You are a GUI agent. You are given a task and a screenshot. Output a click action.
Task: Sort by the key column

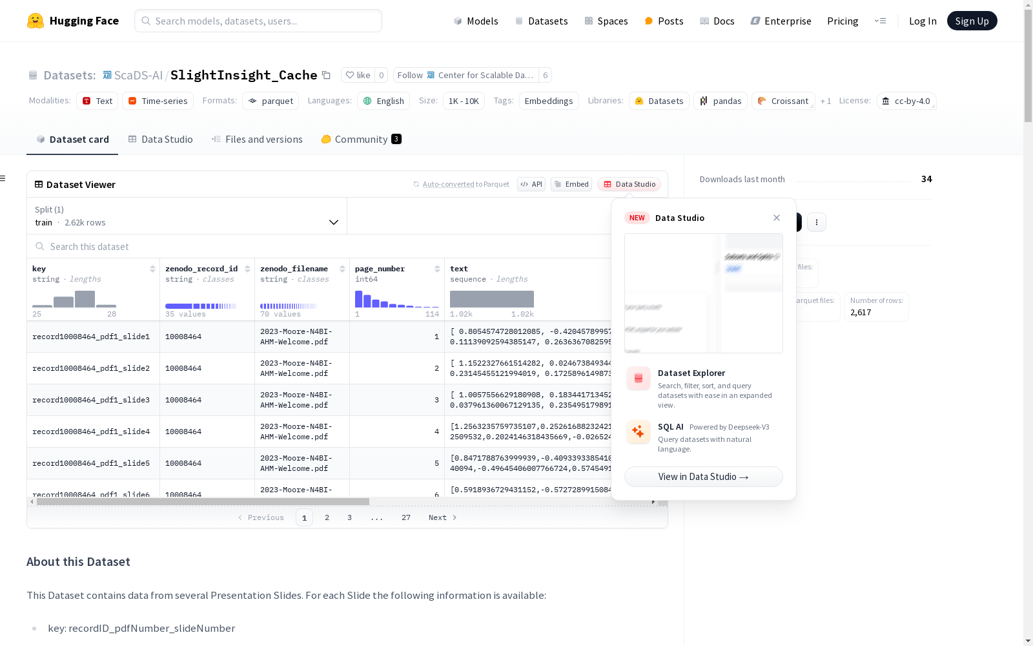(152, 269)
